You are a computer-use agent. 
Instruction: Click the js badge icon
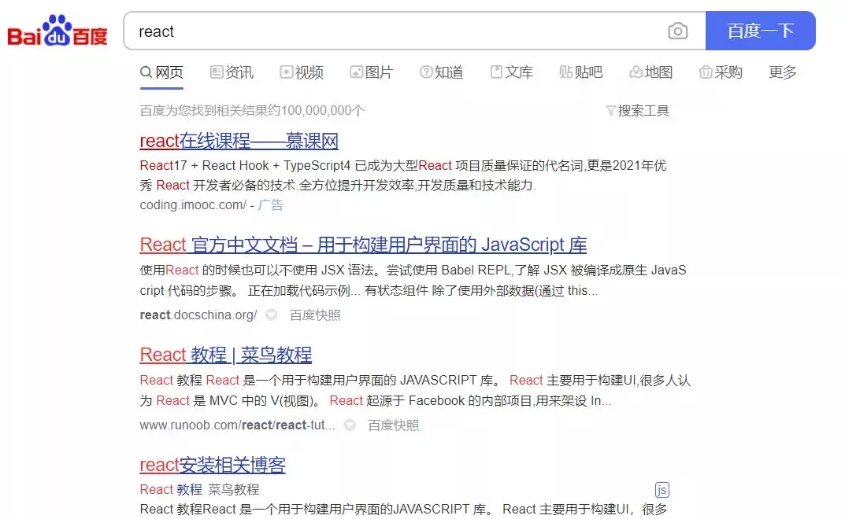coord(662,489)
